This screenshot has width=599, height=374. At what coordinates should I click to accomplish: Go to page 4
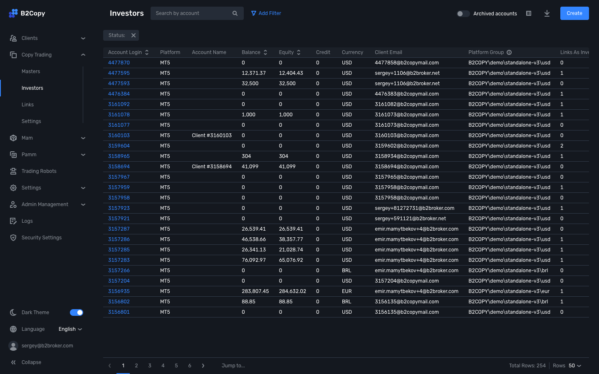click(x=163, y=366)
